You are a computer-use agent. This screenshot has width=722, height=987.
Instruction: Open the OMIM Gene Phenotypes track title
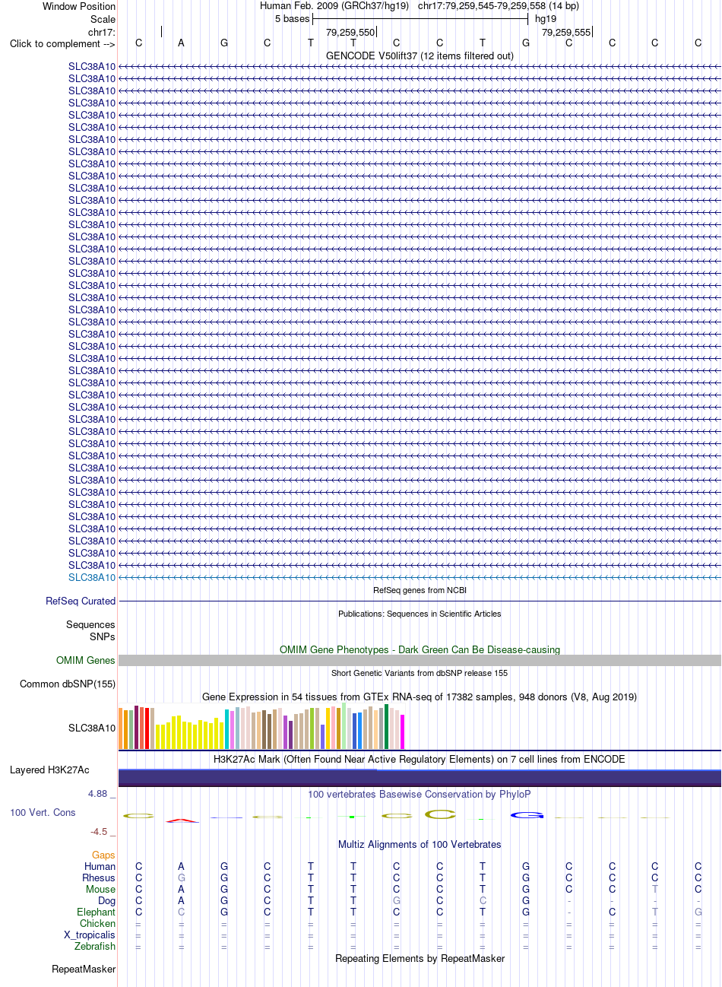tap(420, 649)
